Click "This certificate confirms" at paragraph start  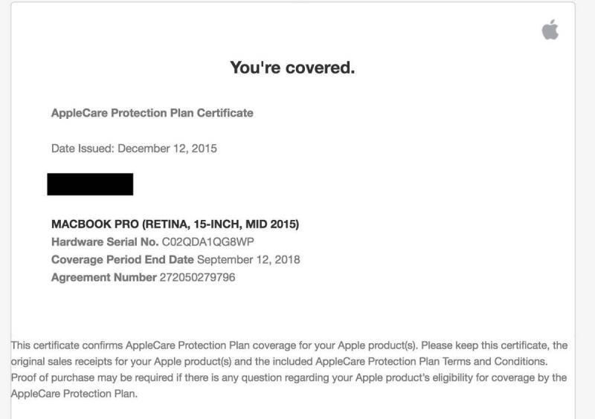(x=66, y=345)
